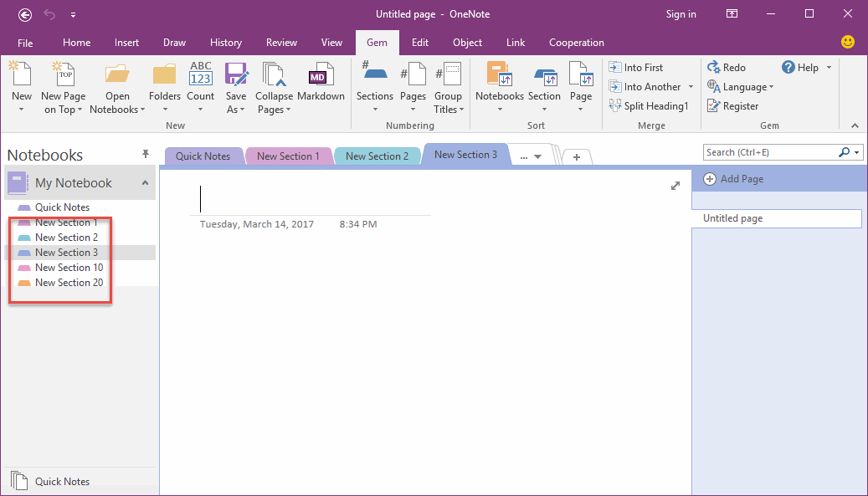Switch to the View ribbon tab

click(331, 43)
